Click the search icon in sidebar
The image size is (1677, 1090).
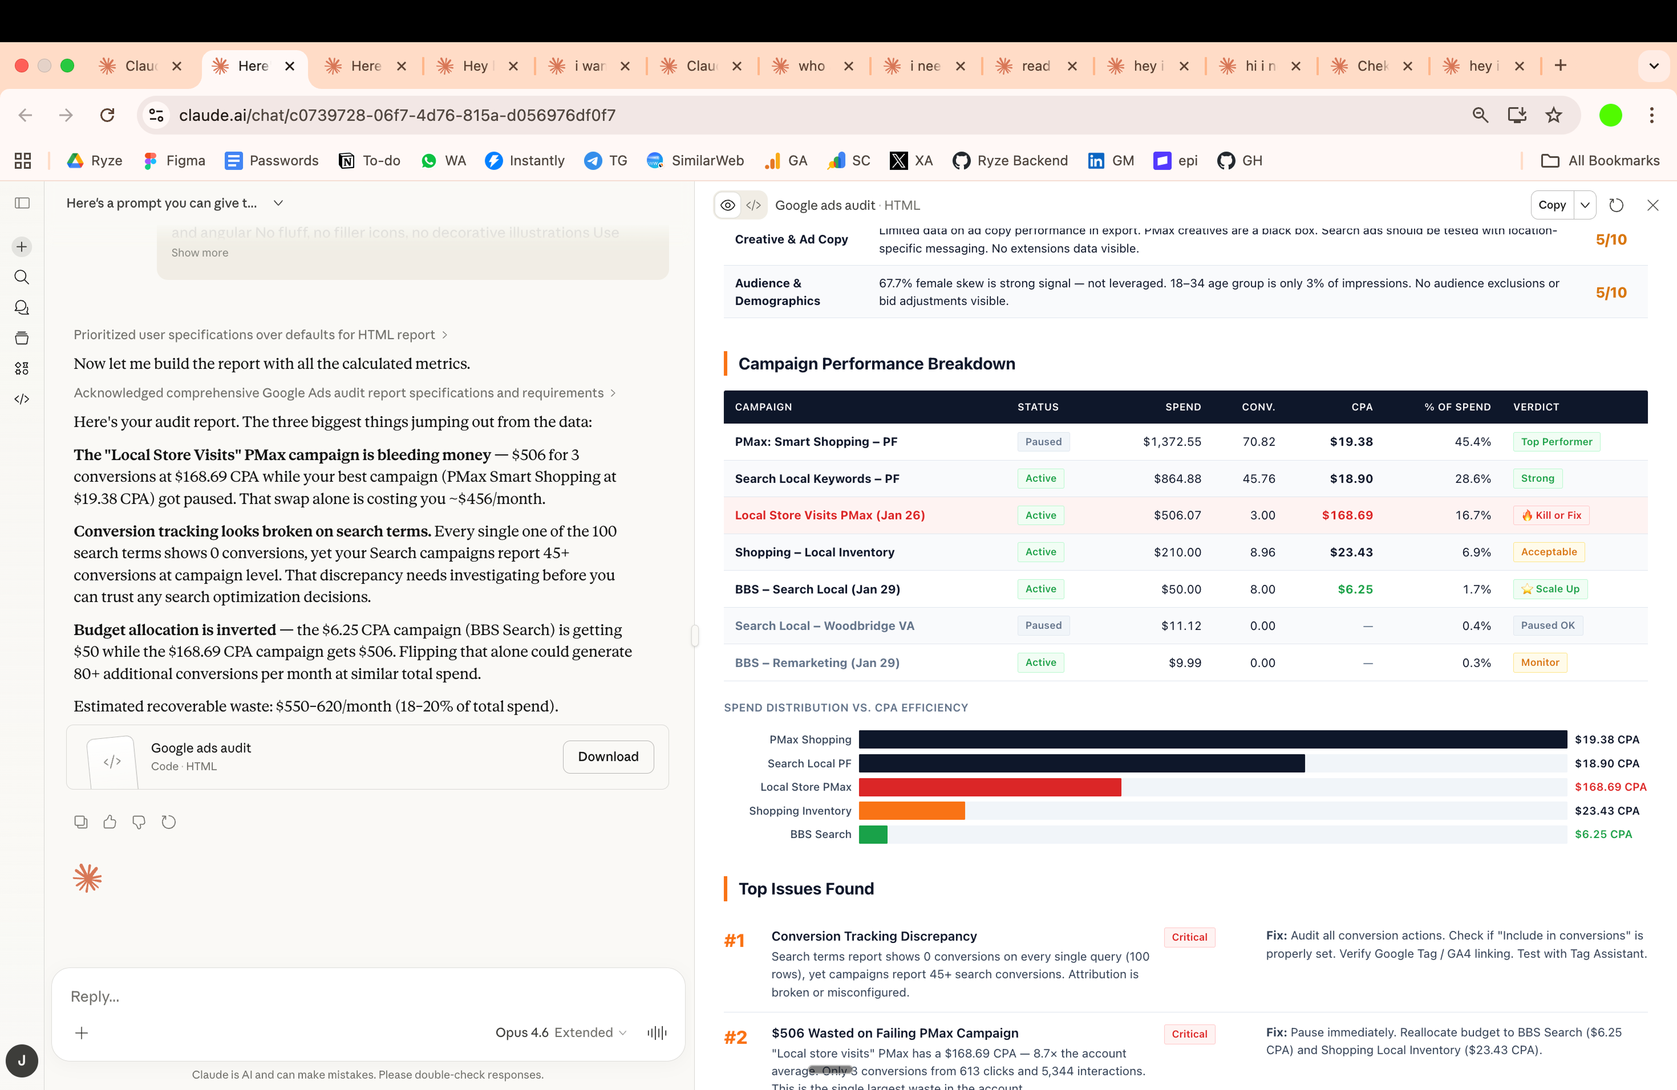22,276
